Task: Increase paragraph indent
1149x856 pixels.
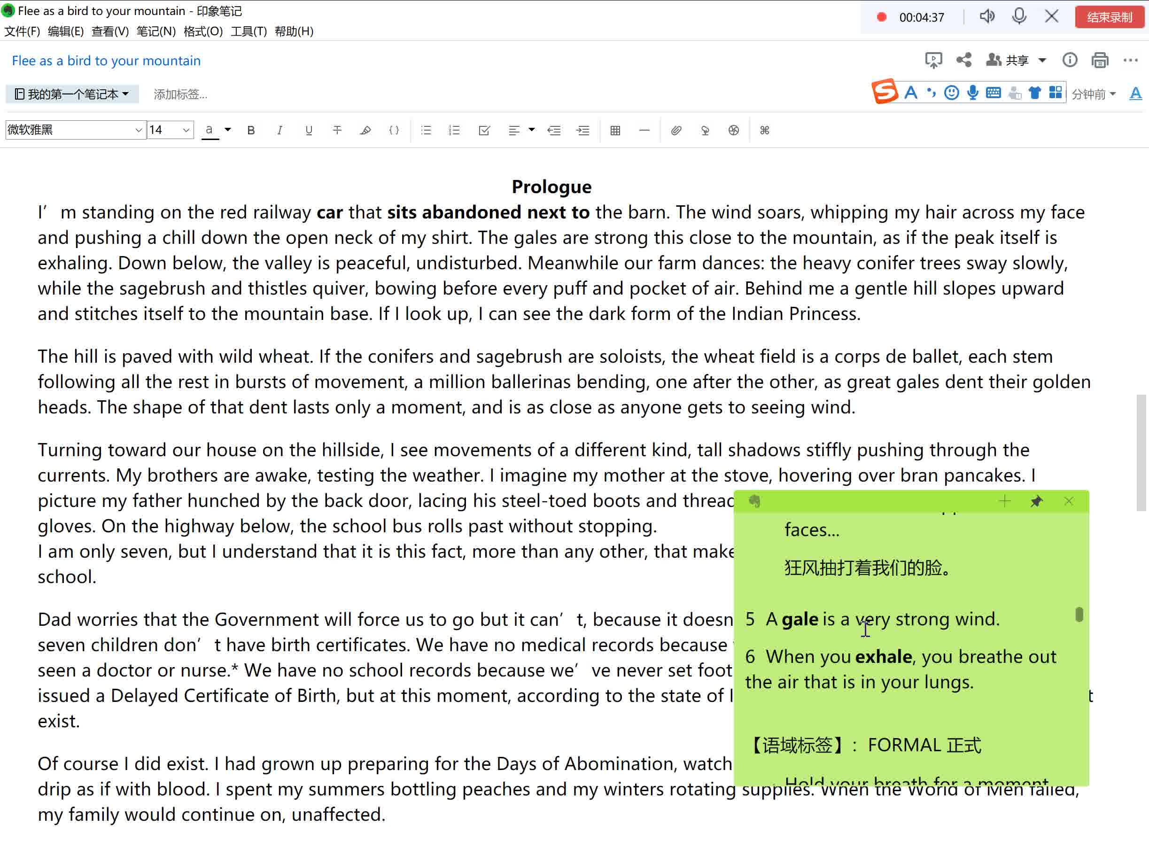Action: pos(583,130)
